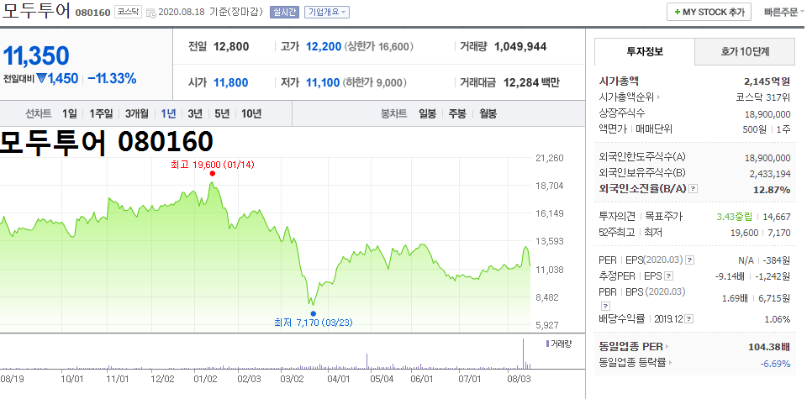Click the 2,145억원 market cap value

point(767,81)
